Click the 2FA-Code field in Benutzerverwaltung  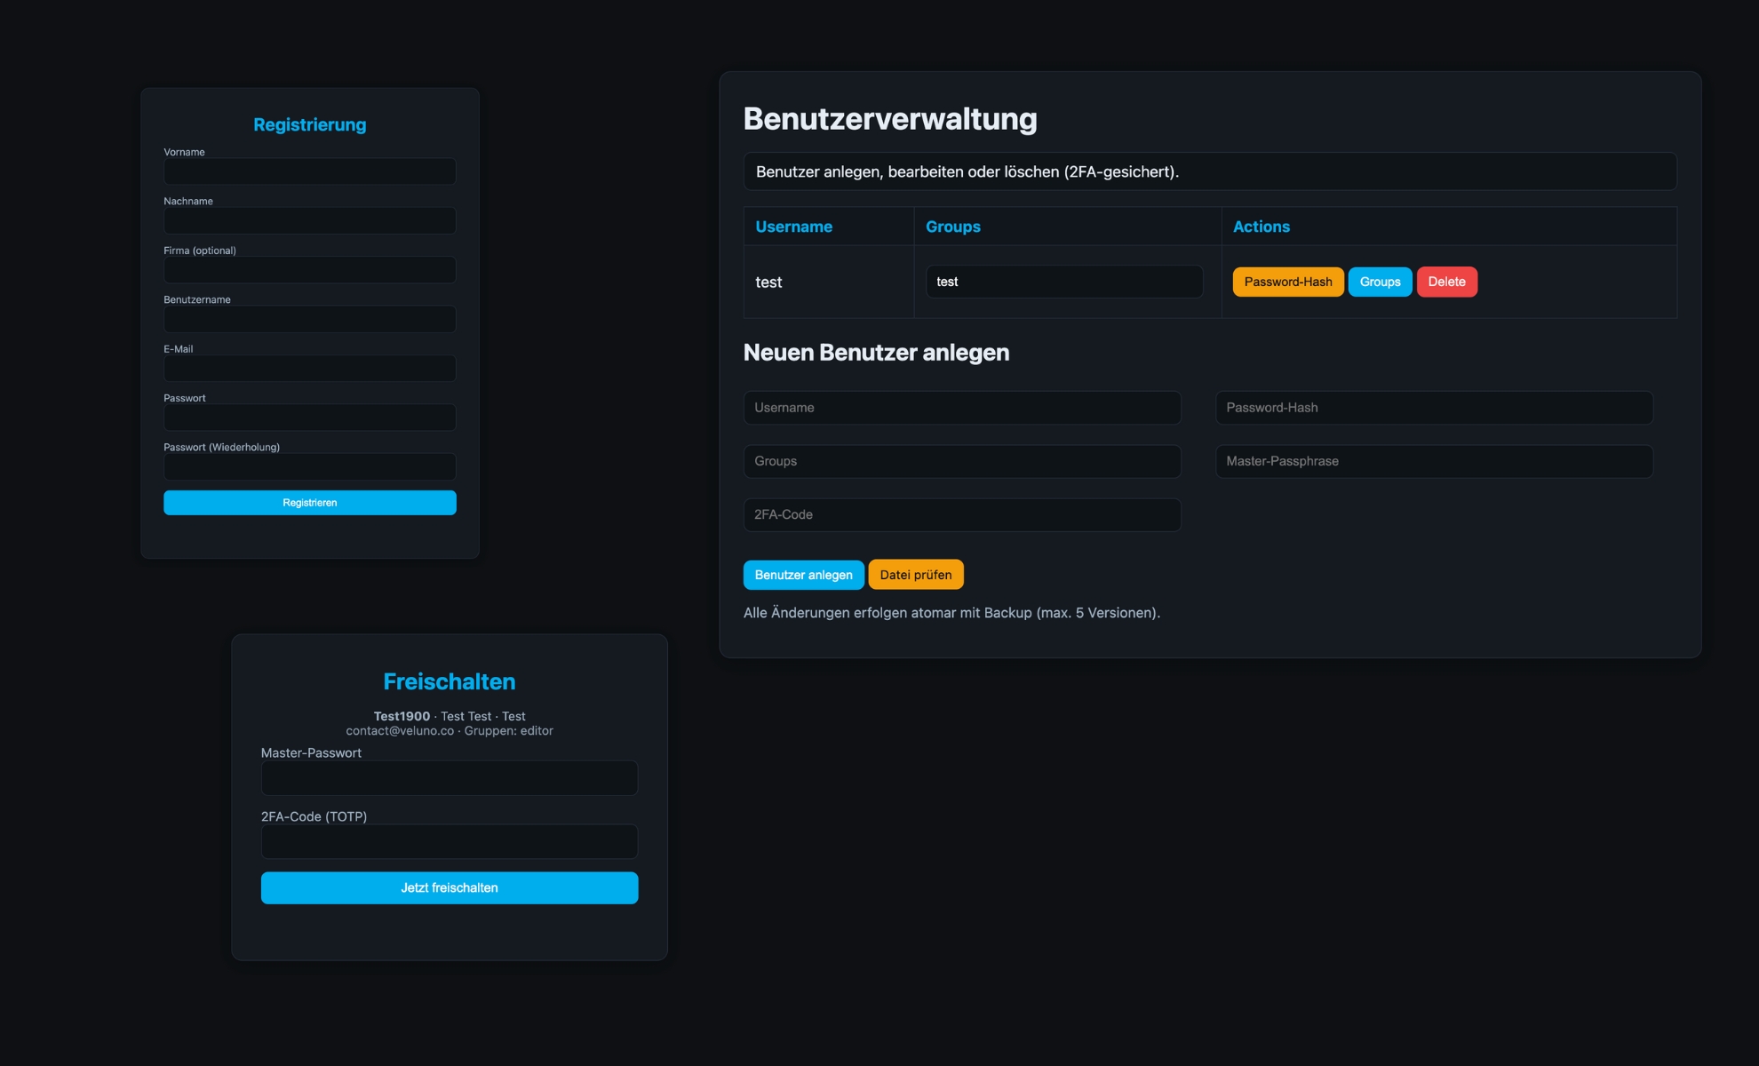pyautogui.click(x=962, y=514)
